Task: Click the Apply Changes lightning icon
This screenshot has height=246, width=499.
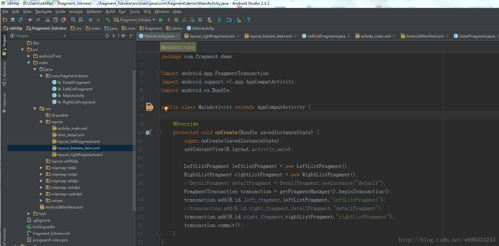Action: pyautogui.click(x=169, y=20)
